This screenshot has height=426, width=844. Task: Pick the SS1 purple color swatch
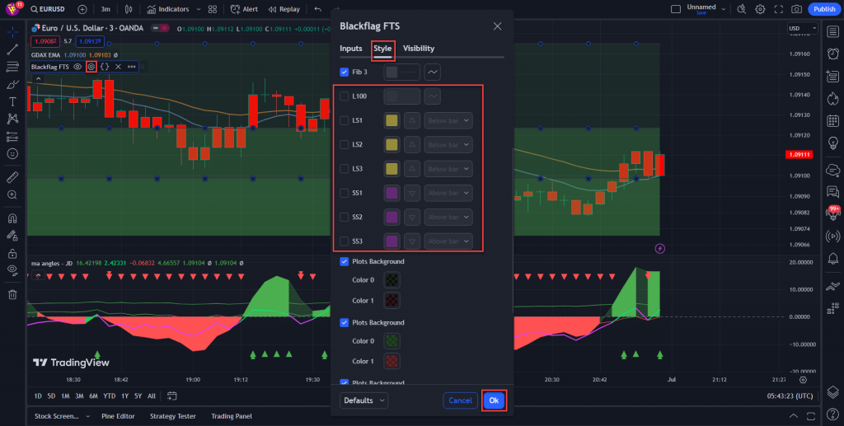click(392, 193)
